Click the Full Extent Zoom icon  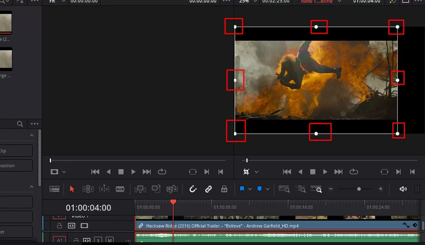pos(284,189)
